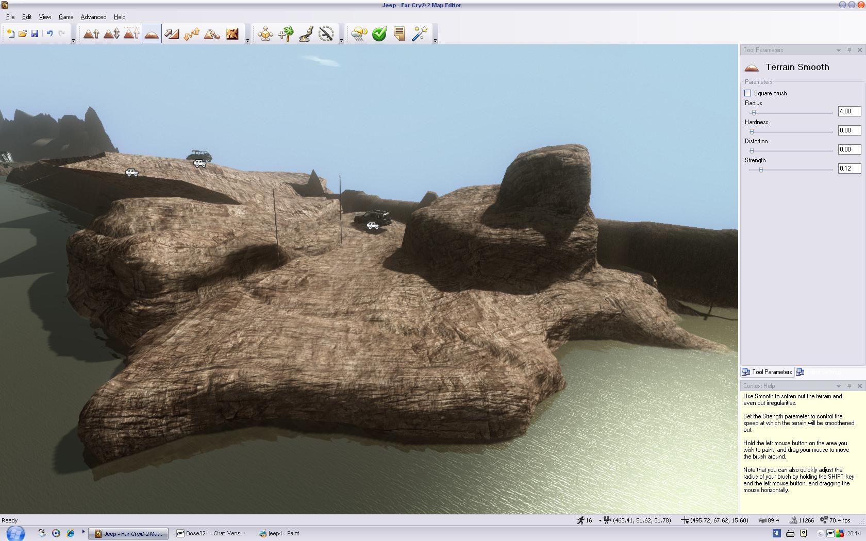
Task: Select the terrain Noise tool
Action: (192, 34)
